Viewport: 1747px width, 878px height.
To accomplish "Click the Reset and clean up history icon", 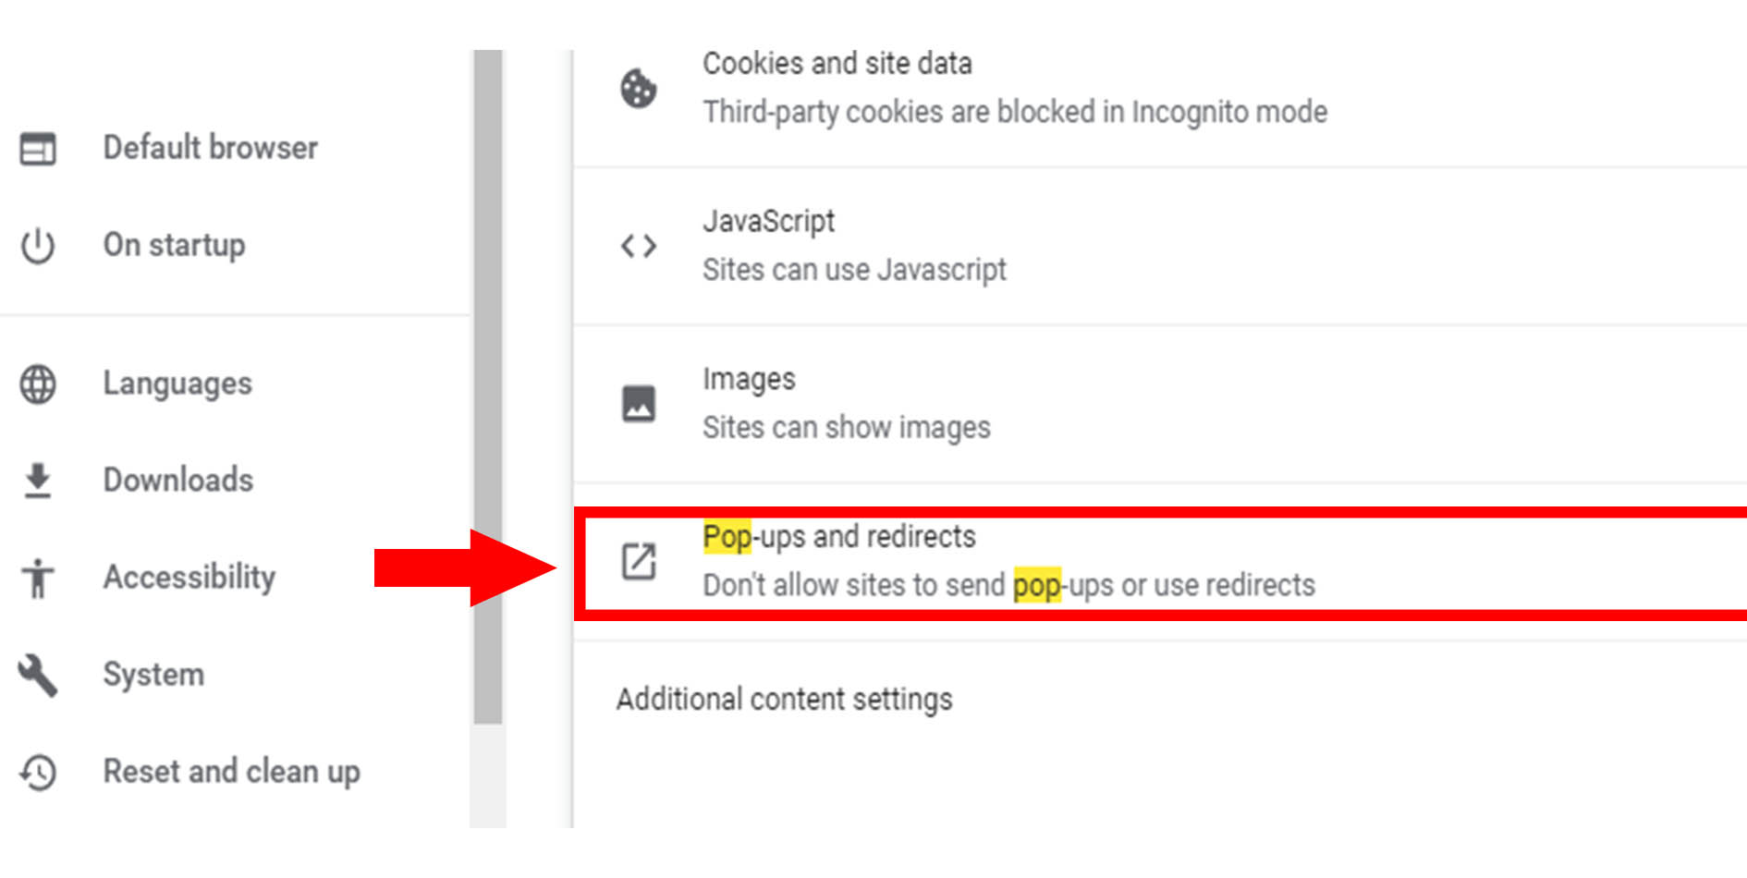I will [38, 772].
